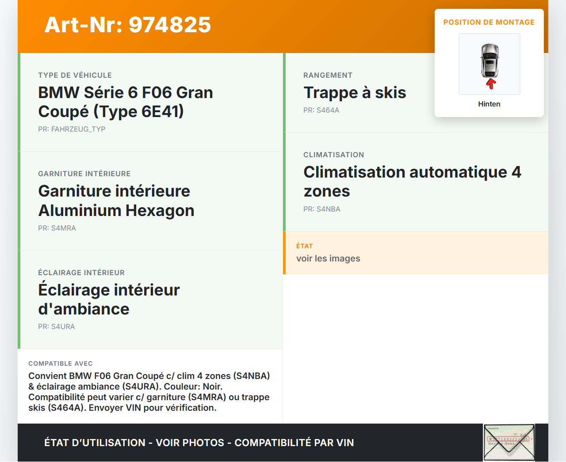Select the Trappe à skis value
The image size is (566, 462).
coord(355,93)
